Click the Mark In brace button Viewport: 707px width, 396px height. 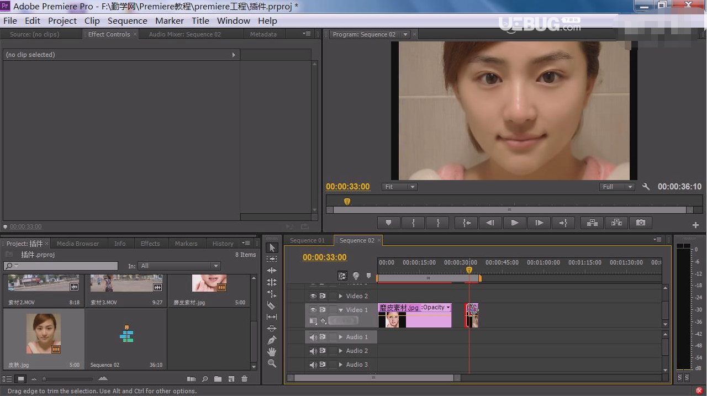[413, 223]
